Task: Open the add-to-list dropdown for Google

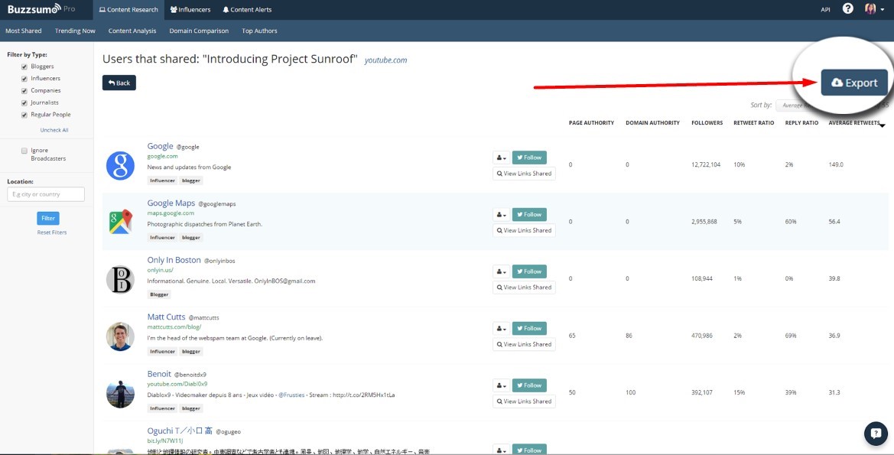Action: 501,158
